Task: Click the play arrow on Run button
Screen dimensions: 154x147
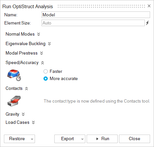Action: click(x=97, y=139)
